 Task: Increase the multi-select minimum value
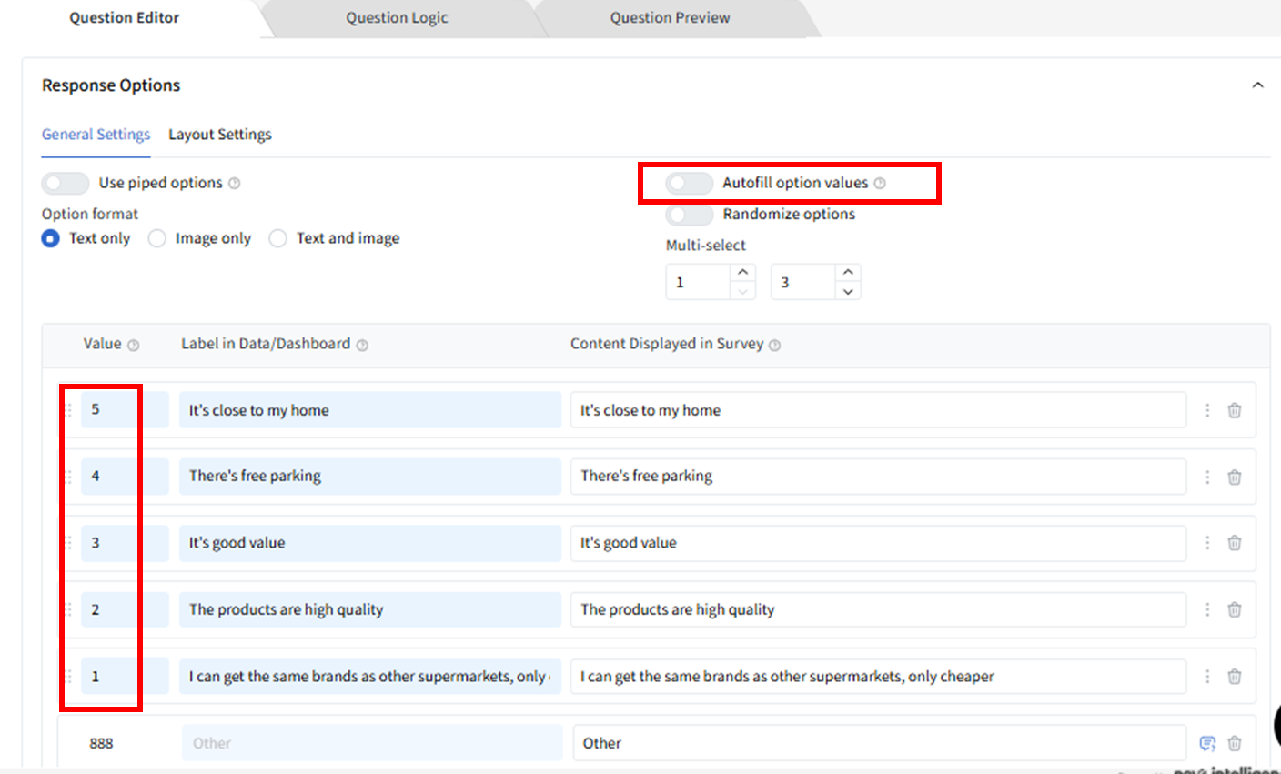[x=743, y=273]
